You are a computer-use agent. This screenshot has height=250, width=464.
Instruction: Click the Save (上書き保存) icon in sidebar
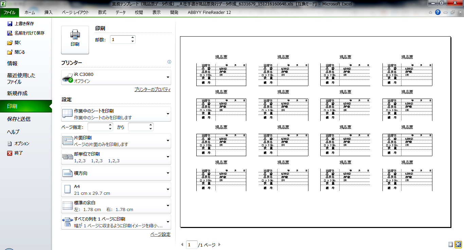click(10, 24)
